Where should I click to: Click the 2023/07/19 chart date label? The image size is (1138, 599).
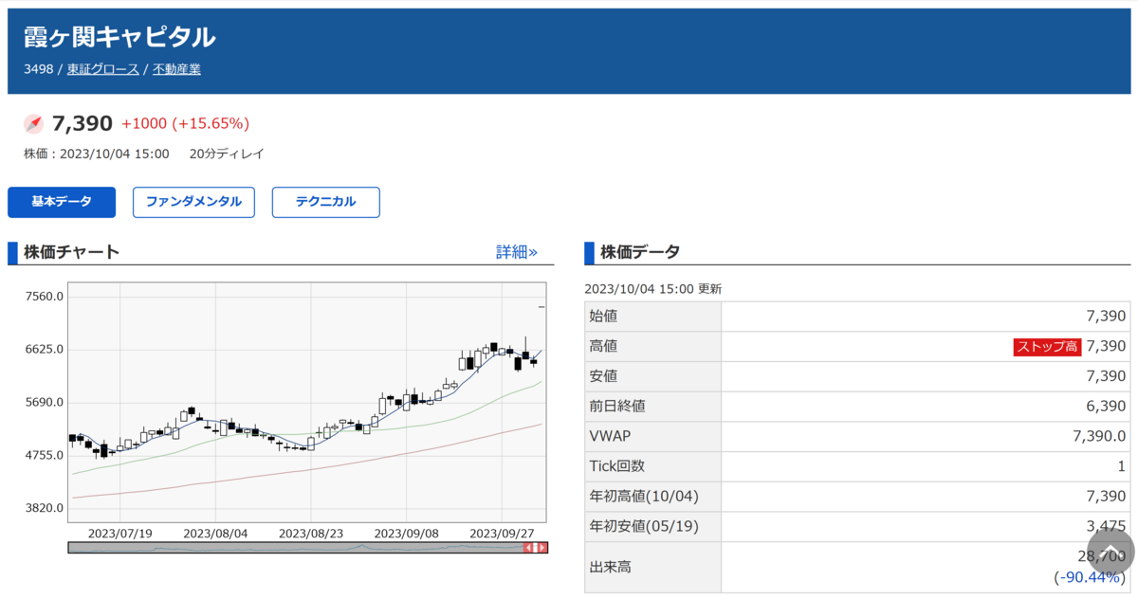[x=119, y=533]
